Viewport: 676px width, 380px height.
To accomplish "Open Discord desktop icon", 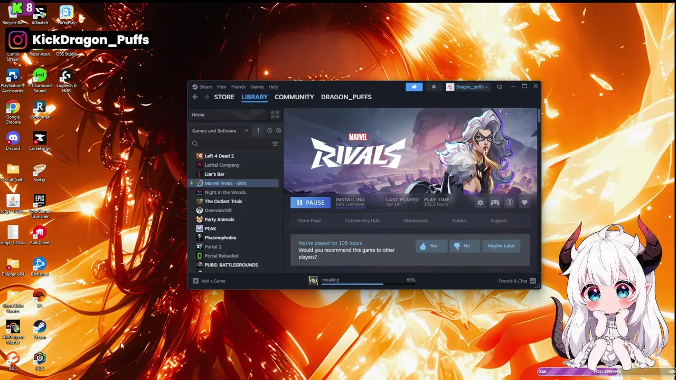I will 13,141.
